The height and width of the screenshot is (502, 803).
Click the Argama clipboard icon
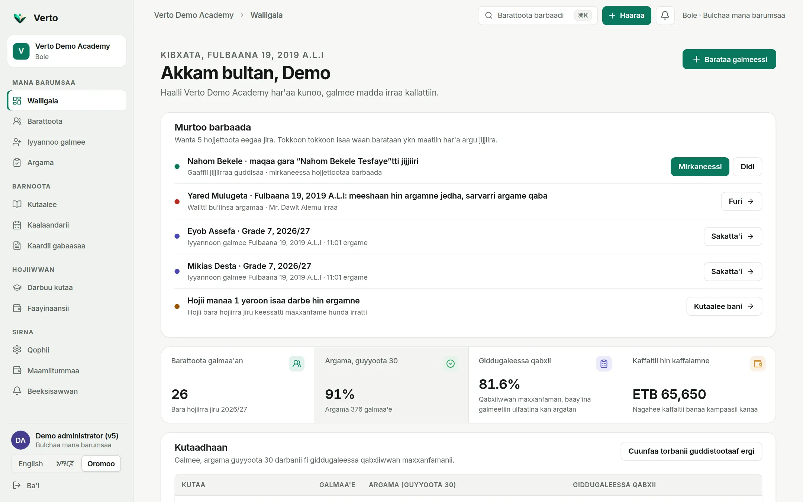[17, 162]
